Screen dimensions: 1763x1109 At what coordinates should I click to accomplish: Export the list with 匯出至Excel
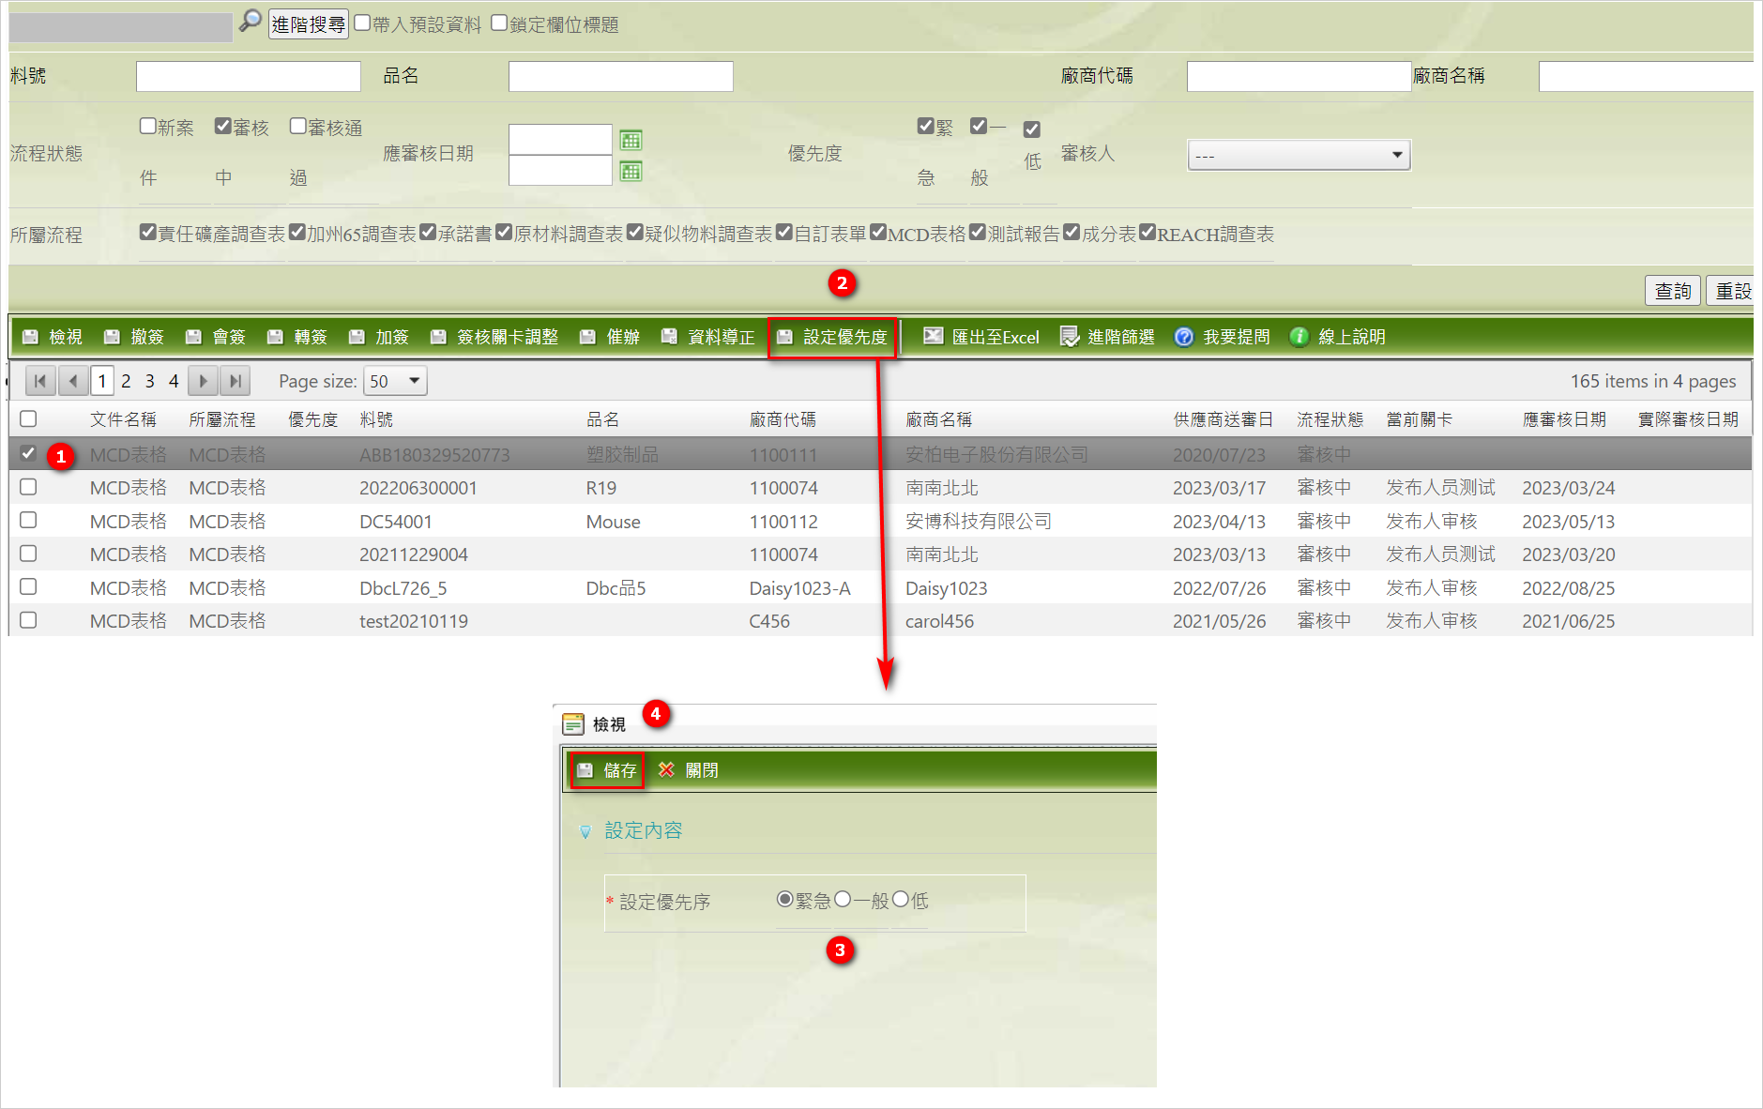pyautogui.click(x=981, y=337)
